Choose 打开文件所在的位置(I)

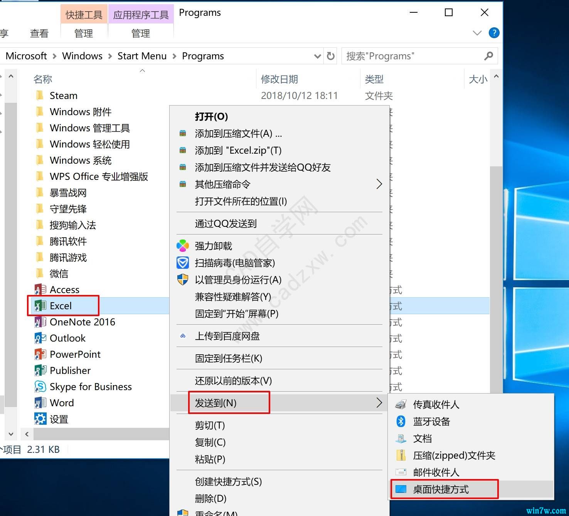pyautogui.click(x=279, y=201)
